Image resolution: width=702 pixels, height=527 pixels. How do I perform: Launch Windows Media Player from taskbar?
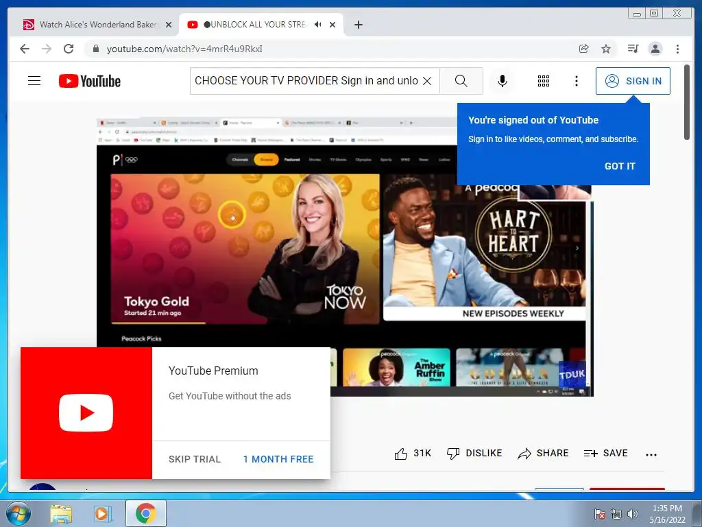pyautogui.click(x=103, y=513)
